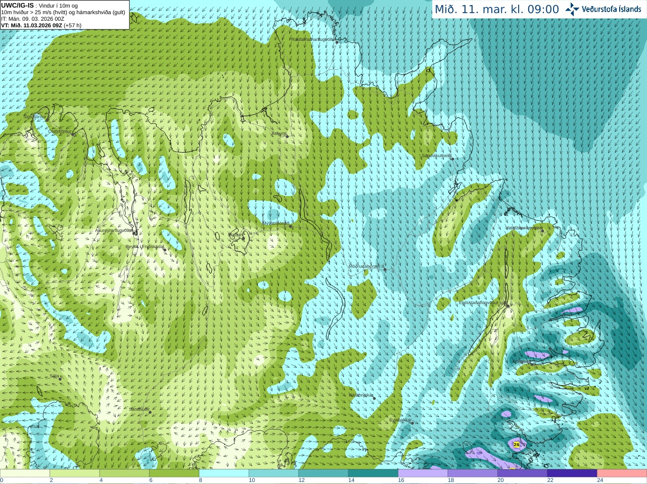This screenshot has height=484, width=647.
Task: Click the Ásbyrgi station dot
Action: coord(287,136)
